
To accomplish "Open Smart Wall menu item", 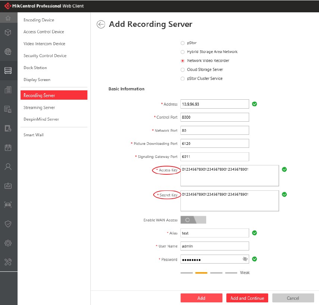I will pyautogui.click(x=34, y=135).
